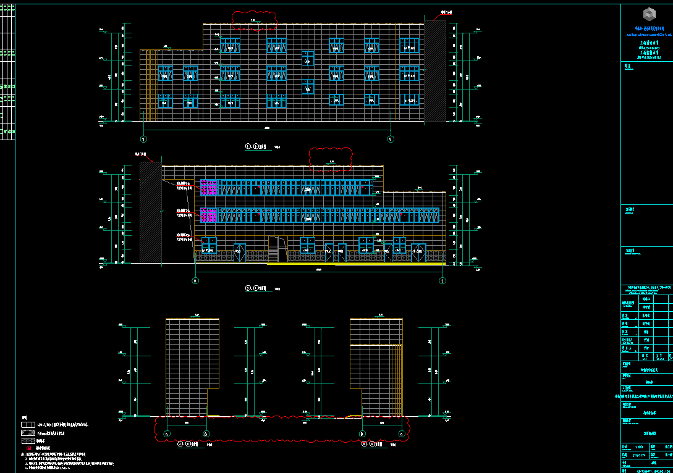Select axis bubble B under the bottom-left elevation
The image size is (673, 473).
(206, 434)
